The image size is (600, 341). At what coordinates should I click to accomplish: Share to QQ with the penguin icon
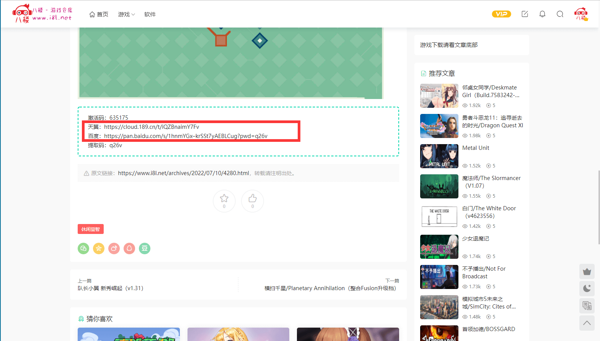[129, 248]
